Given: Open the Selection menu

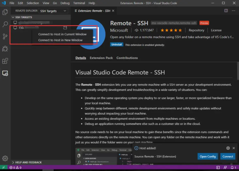Looking at the screenshot, I should (33, 3).
